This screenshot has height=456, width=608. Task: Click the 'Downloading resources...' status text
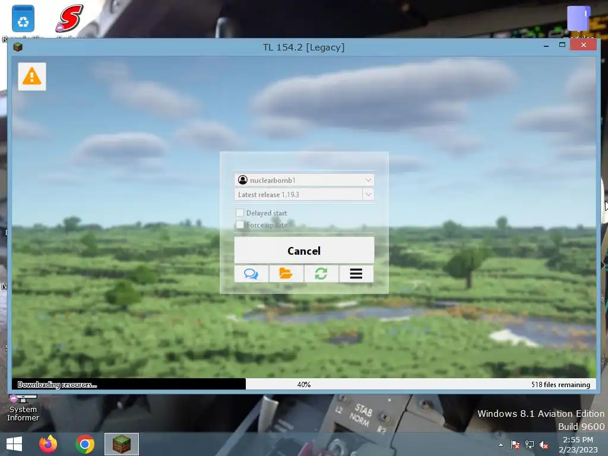[57, 385]
